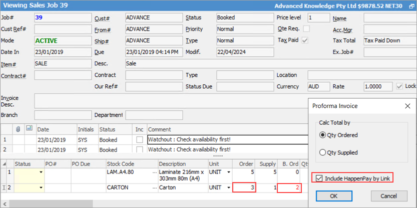The width and height of the screenshot is (417, 208).
Task: Open the Unit dropdown for the Laminate line
Action: pos(229,173)
